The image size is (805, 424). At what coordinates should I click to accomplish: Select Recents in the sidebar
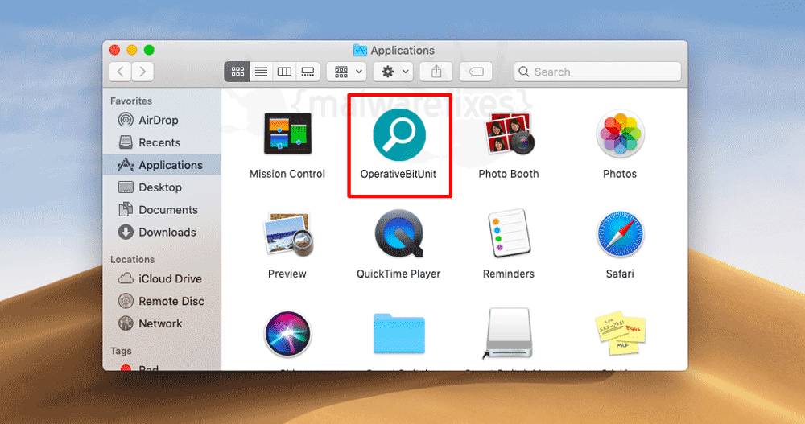(162, 142)
